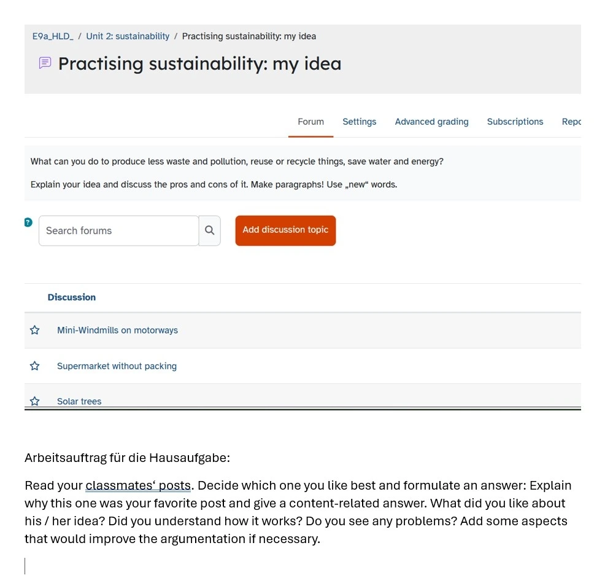Star the Solar trees discussion

35,401
